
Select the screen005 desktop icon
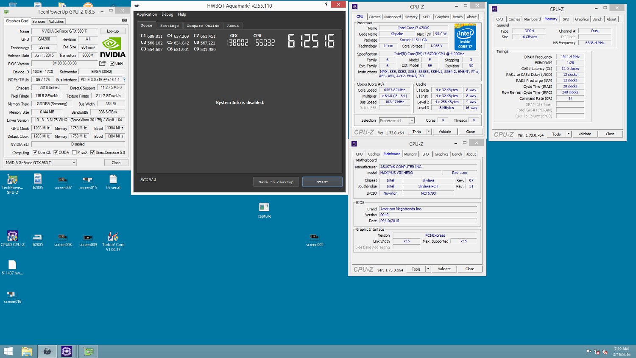315,240
